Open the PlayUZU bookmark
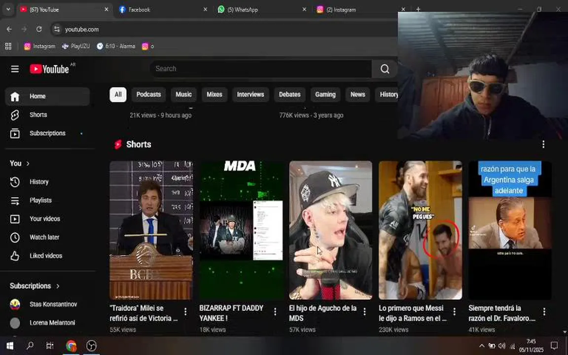Image resolution: width=568 pixels, height=355 pixels. [x=75, y=46]
